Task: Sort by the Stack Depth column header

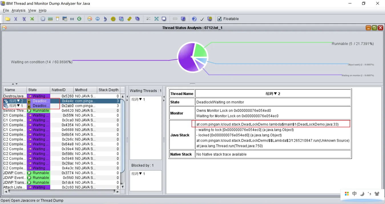Action: click(108, 90)
